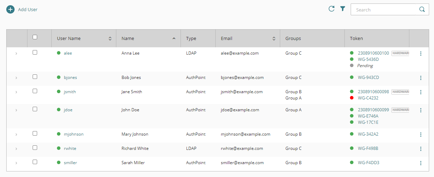434x177 pixels.
Task: Open three-dot menu for jsmith row
Action: [x=421, y=92]
